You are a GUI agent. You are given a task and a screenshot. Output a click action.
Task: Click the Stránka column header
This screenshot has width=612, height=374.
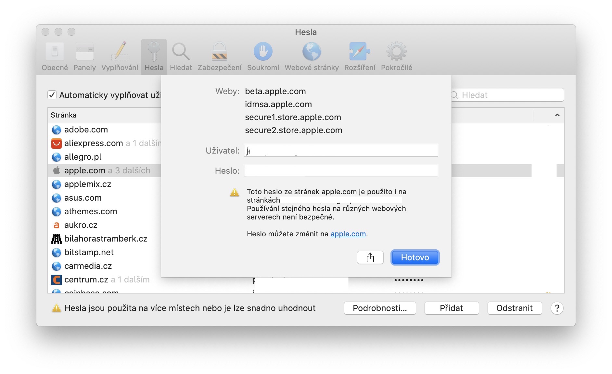pyautogui.click(x=64, y=115)
